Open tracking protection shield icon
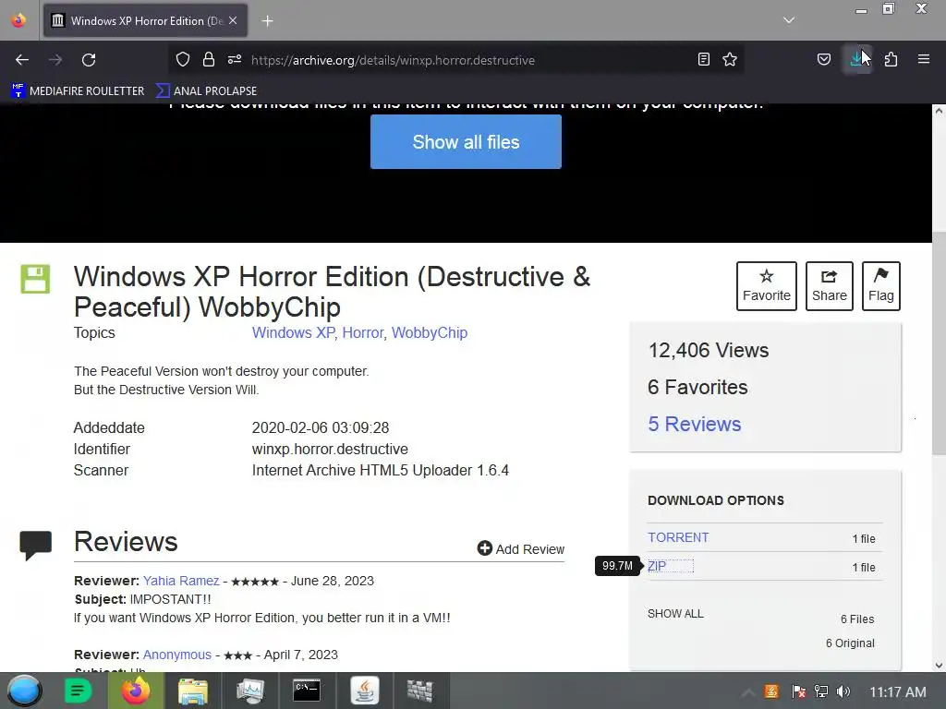The height and width of the screenshot is (709, 946). [x=183, y=60]
